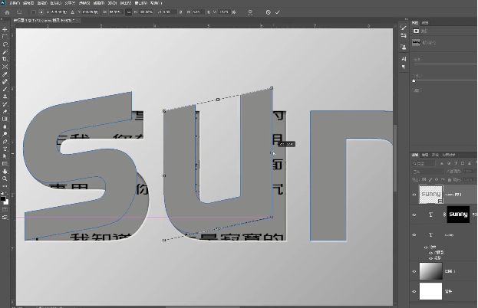Open the layer filter type dropdown
The image size is (478, 308).
424,163
